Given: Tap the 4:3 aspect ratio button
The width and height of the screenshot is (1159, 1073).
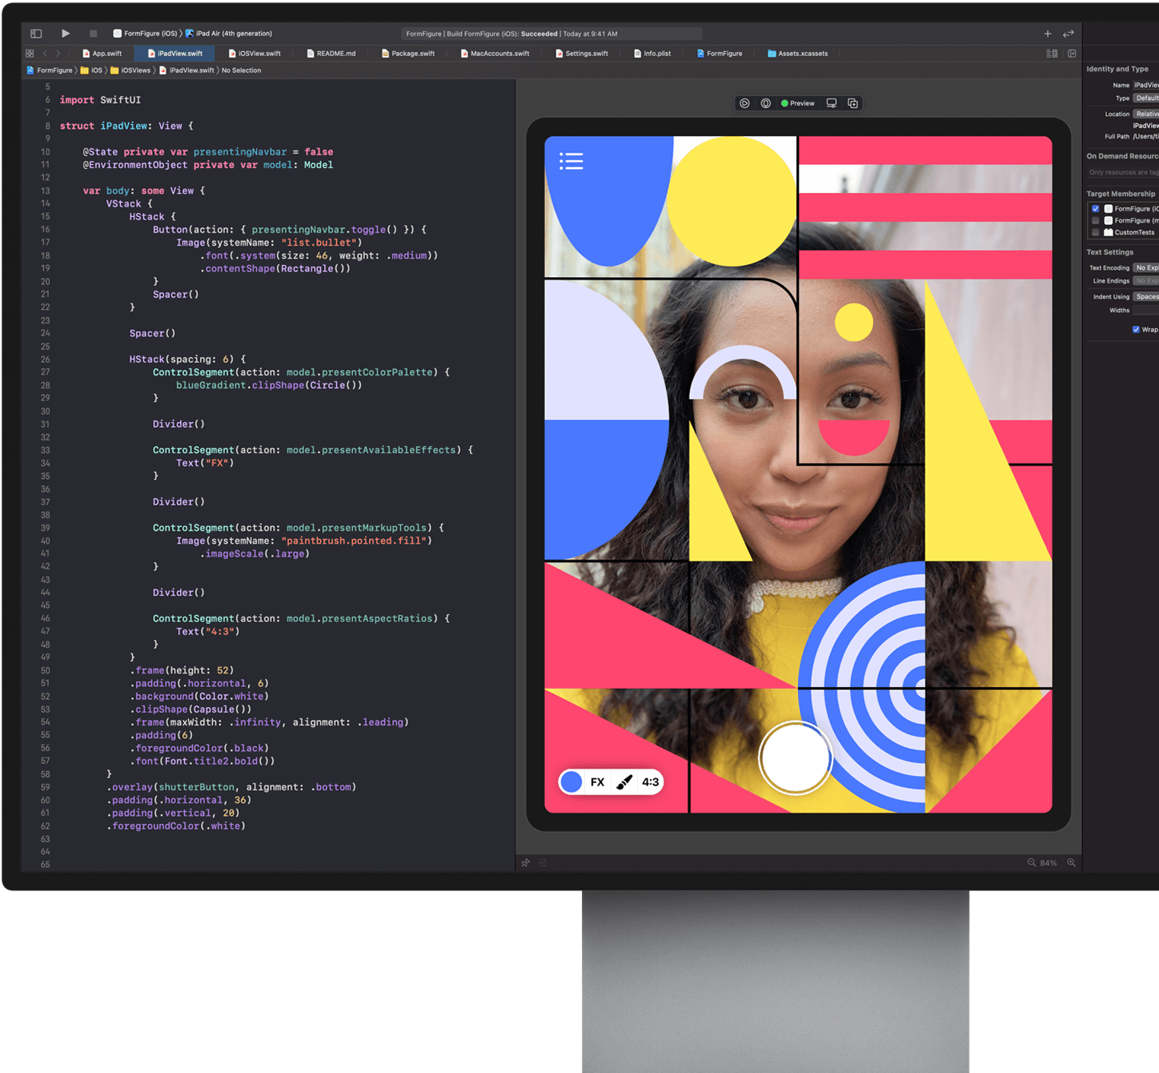Looking at the screenshot, I should pyautogui.click(x=650, y=782).
